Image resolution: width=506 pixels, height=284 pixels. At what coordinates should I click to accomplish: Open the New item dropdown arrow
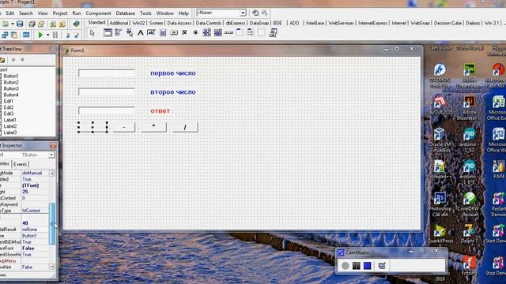tap(13, 24)
